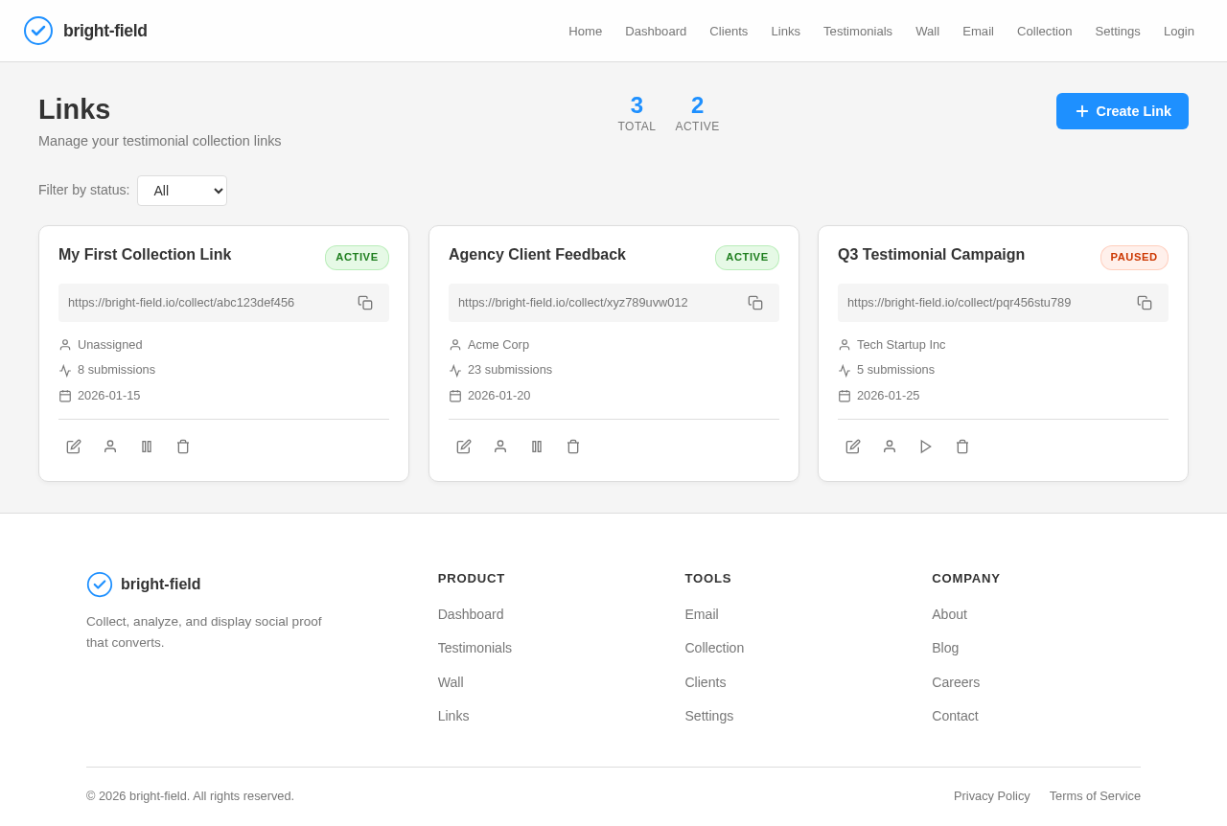
Task: Click the My First Collection Link title
Action: coord(145,255)
